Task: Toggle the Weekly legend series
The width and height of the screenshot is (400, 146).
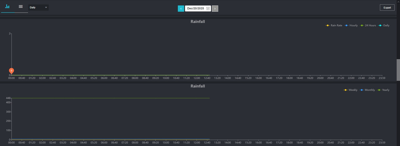Action: pos(350,90)
